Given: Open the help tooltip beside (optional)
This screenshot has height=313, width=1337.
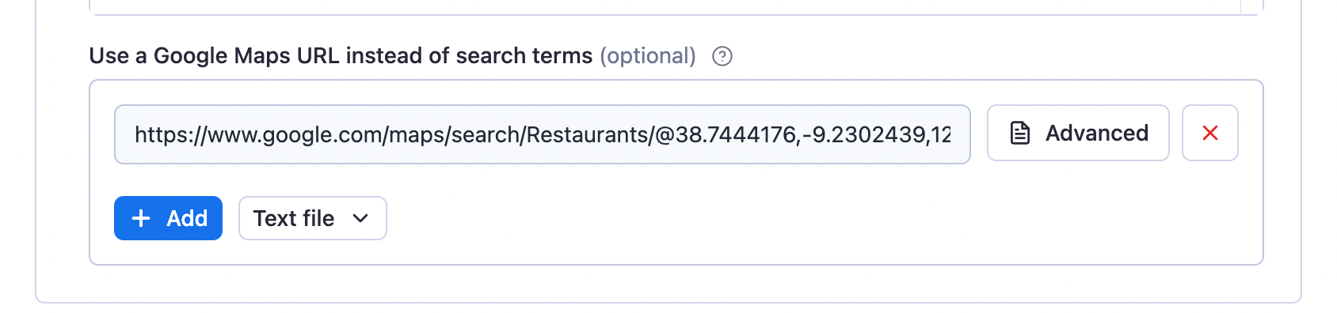Looking at the screenshot, I should click(x=722, y=56).
